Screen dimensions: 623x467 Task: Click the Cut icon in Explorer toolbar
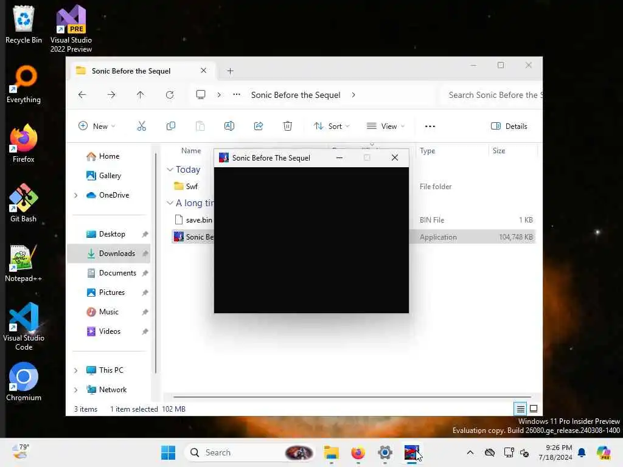pos(141,126)
